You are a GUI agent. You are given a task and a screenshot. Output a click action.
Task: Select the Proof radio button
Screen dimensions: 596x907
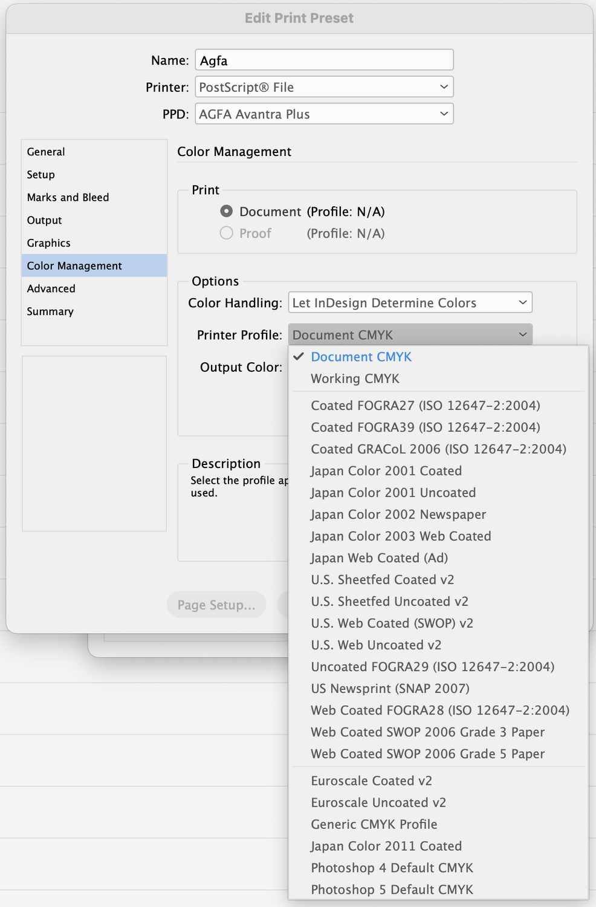pos(227,233)
